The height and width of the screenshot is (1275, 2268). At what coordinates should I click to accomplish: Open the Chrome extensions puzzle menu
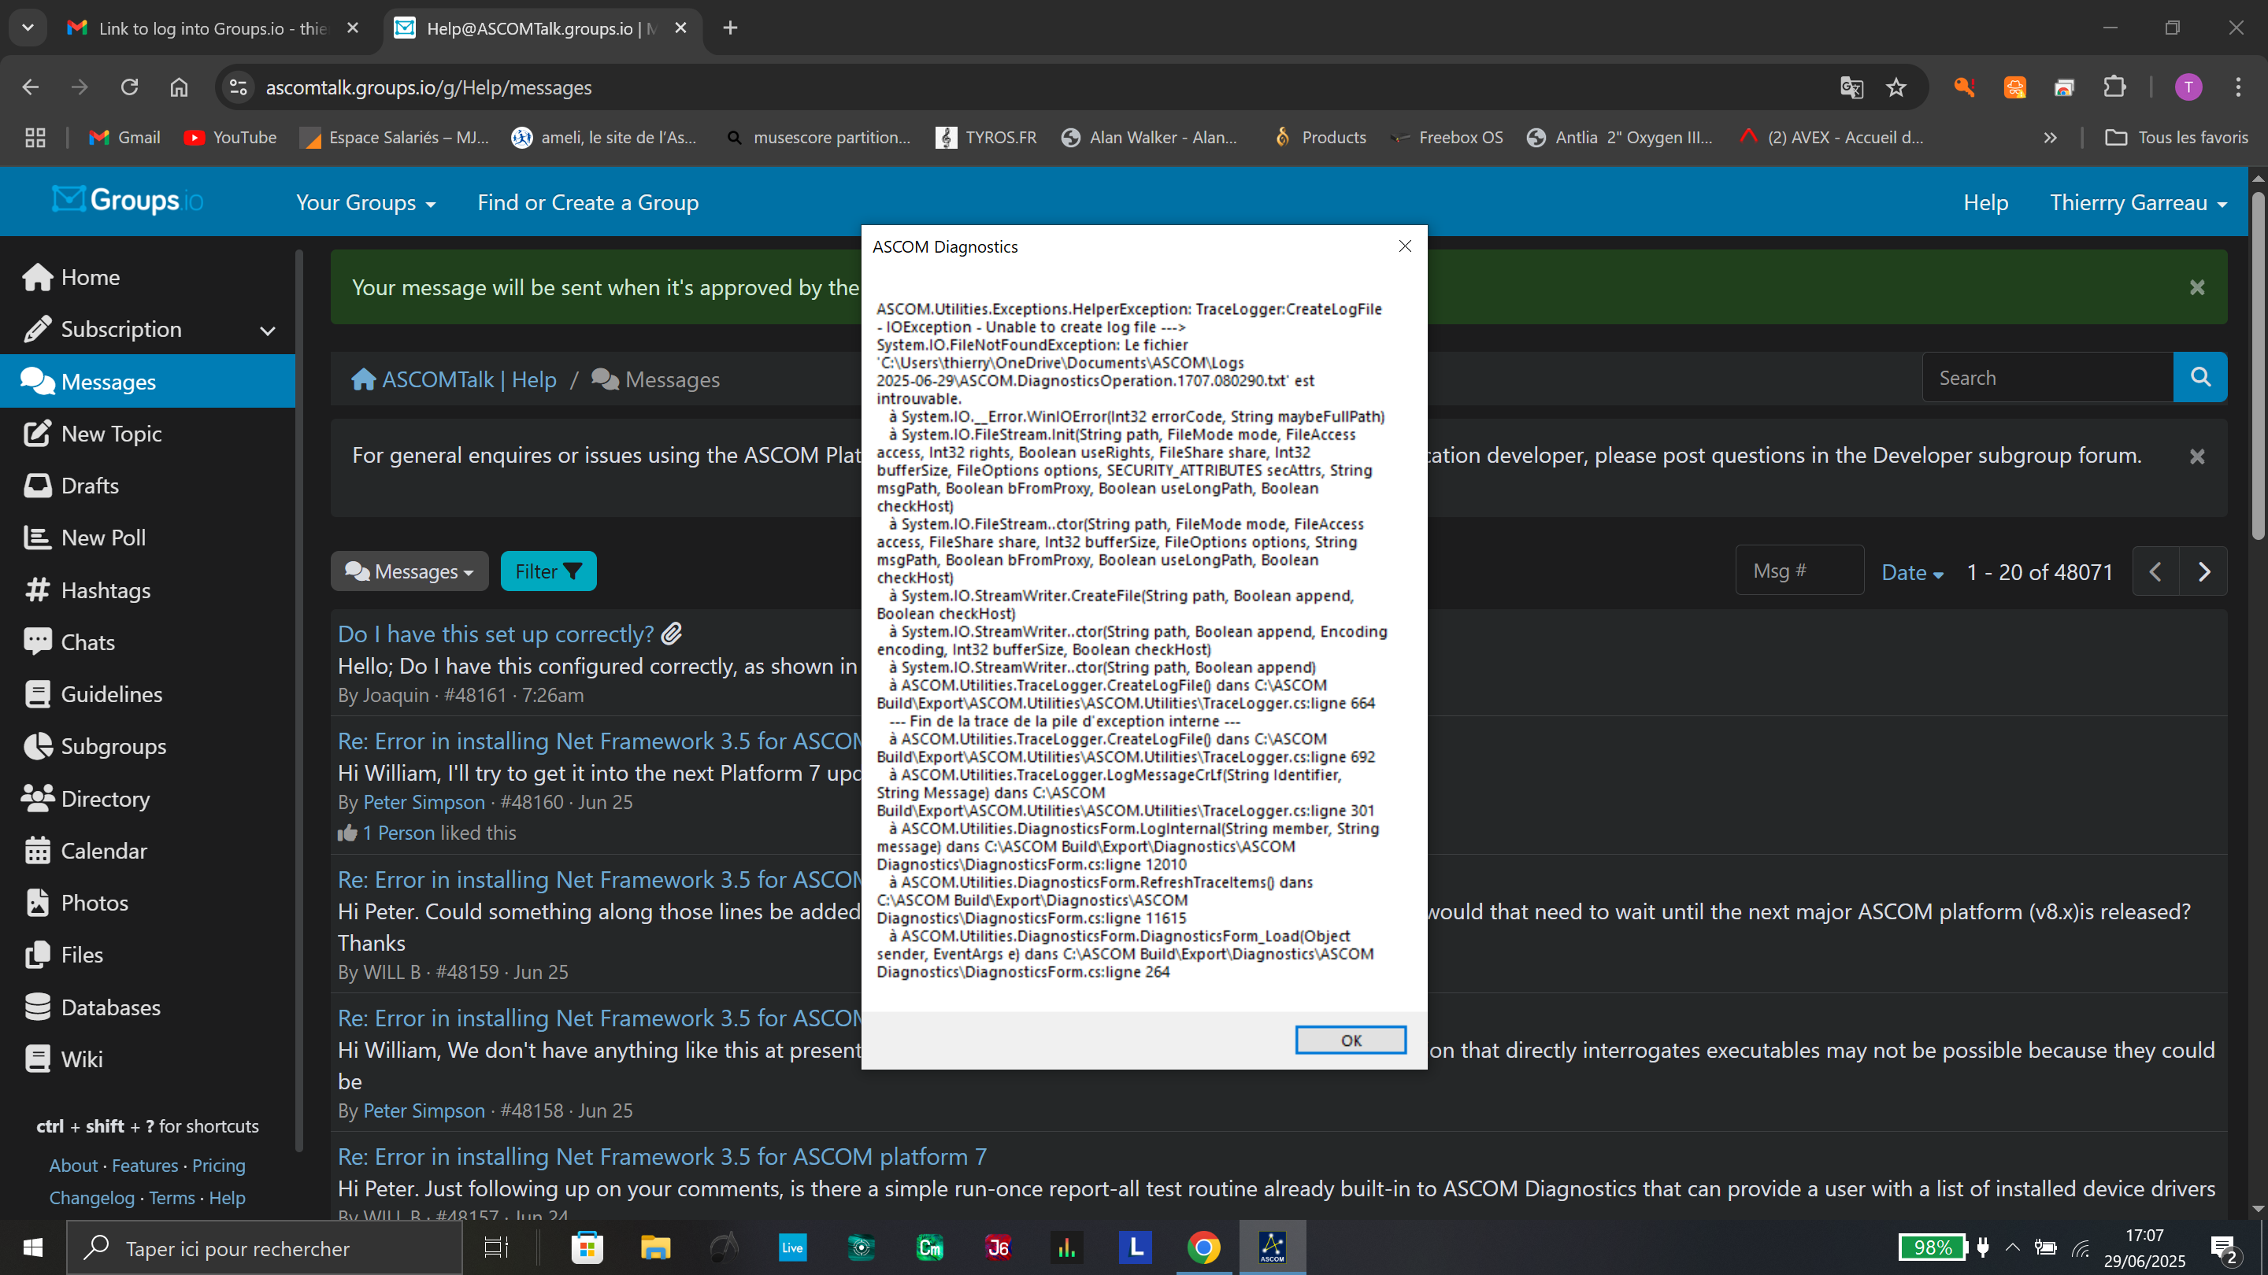click(x=2114, y=87)
